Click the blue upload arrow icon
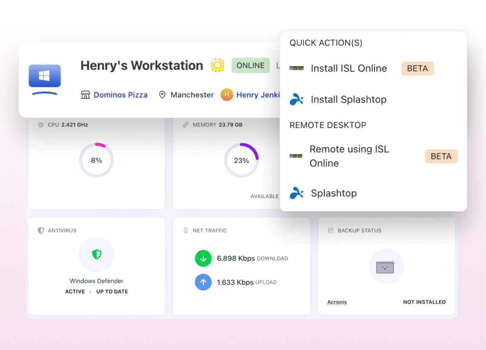Screen dimensions: 486x350 point(203,282)
